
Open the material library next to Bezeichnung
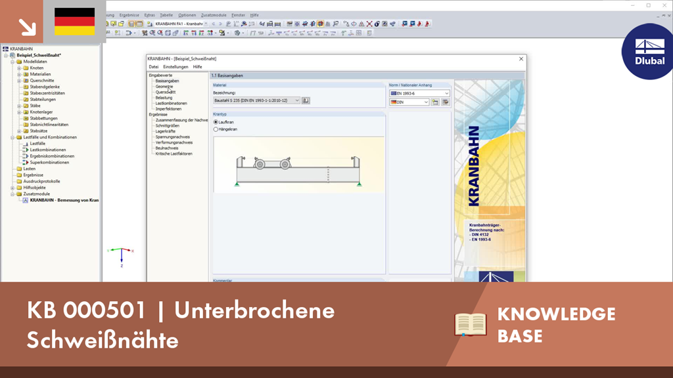306,100
